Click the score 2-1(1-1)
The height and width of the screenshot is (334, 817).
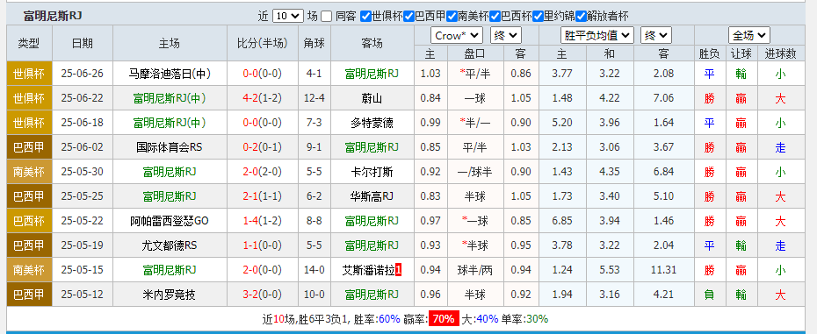tap(262, 196)
